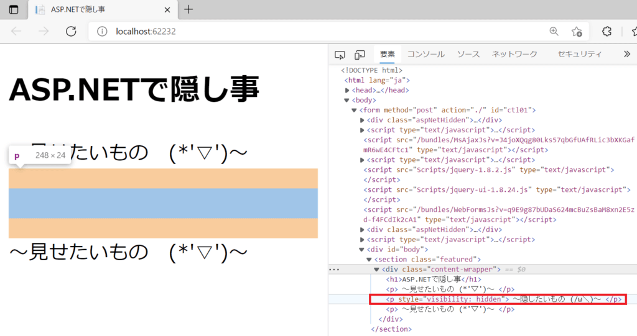637x336 pixels.
Task: Switch to the コンソール tab
Action: coord(425,55)
